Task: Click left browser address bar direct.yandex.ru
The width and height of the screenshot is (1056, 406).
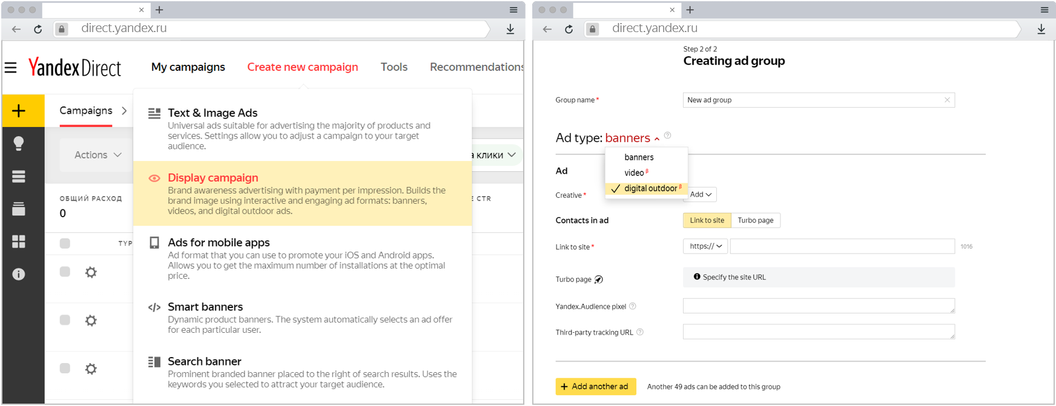Action: coord(124,28)
